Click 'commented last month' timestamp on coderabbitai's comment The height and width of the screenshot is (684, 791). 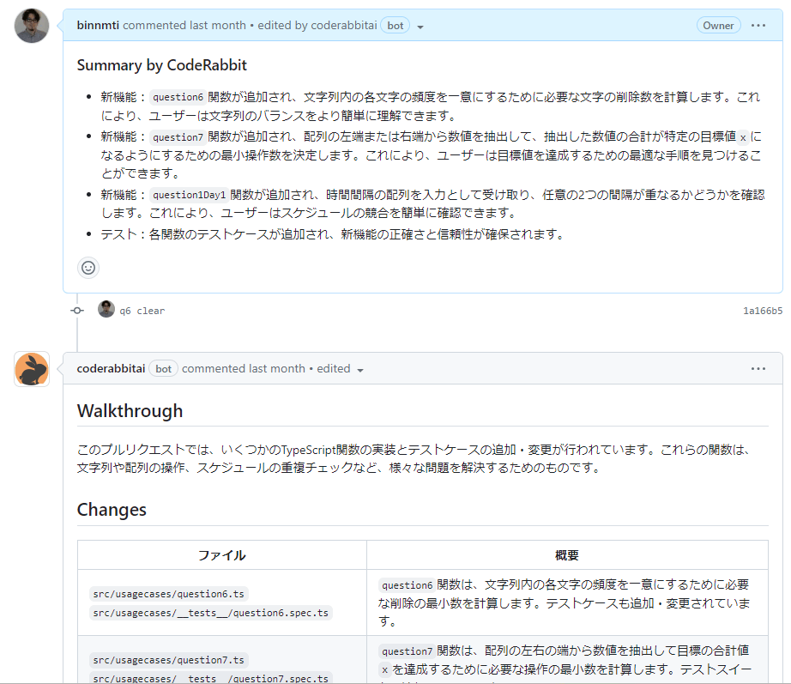(244, 369)
